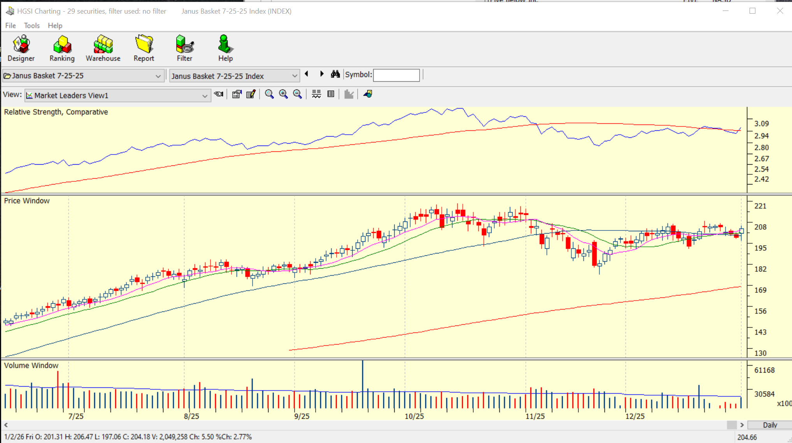Viewport: 792px width, 443px height.
Task: Open the Tools menu
Action: (x=32, y=26)
